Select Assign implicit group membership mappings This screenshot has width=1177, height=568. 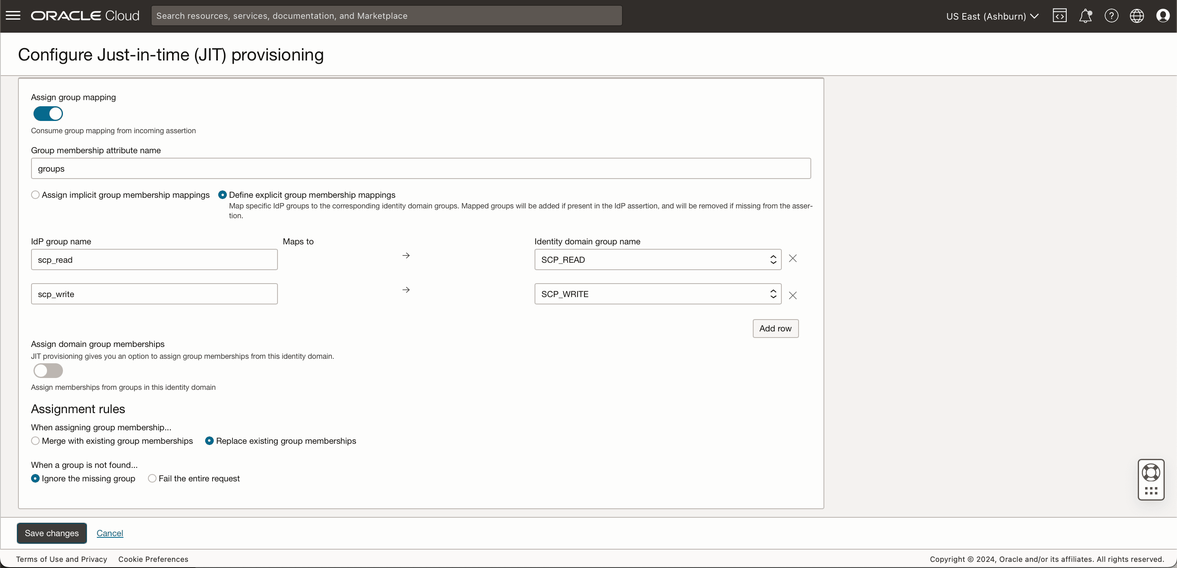tap(35, 194)
